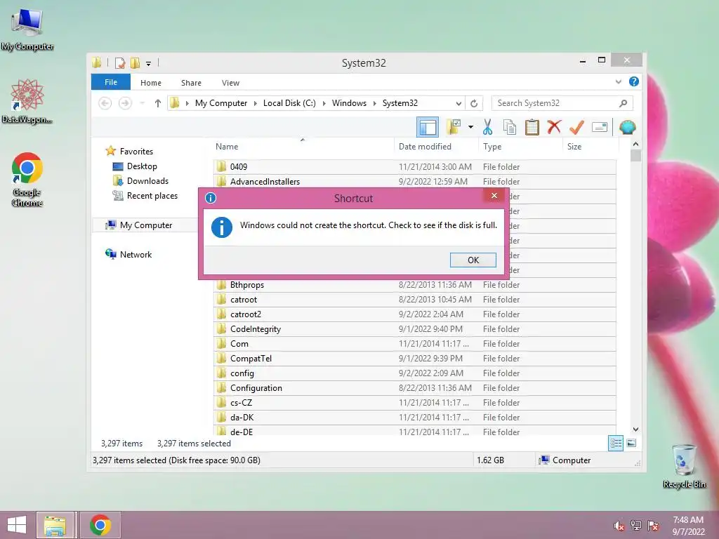The height and width of the screenshot is (539, 719).
Task: Open the File ribbon tab
Action: tap(111, 82)
